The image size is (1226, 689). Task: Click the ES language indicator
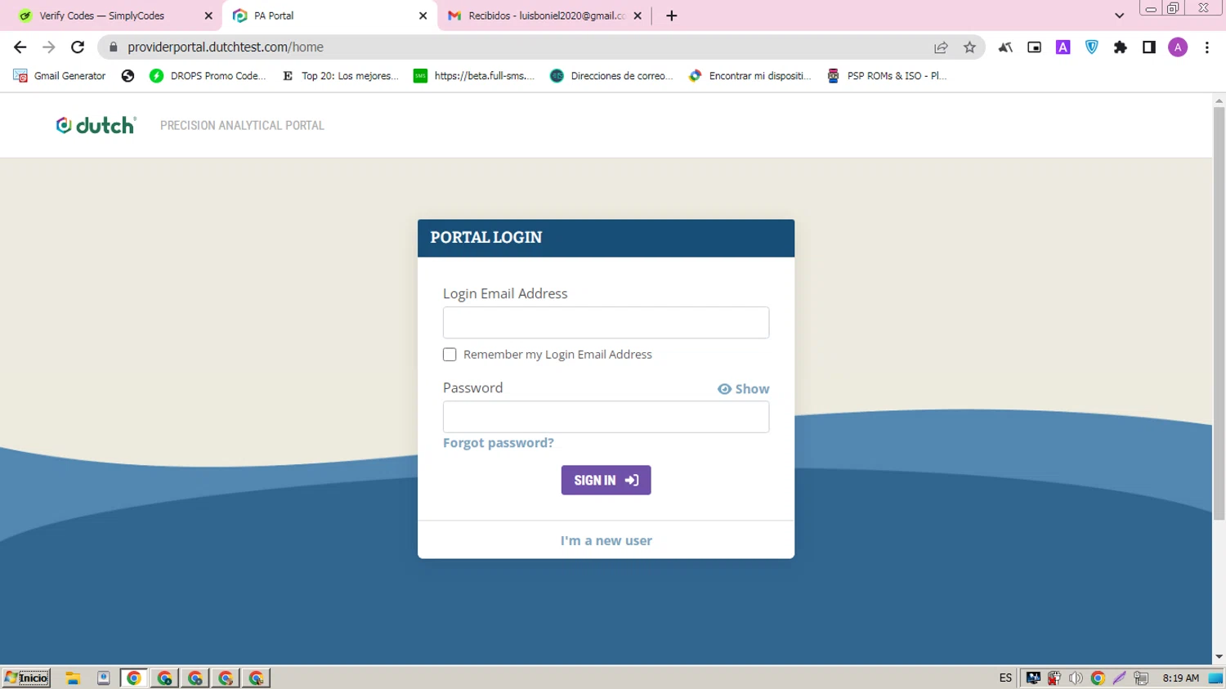pyautogui.click(x=1005, y=678)
